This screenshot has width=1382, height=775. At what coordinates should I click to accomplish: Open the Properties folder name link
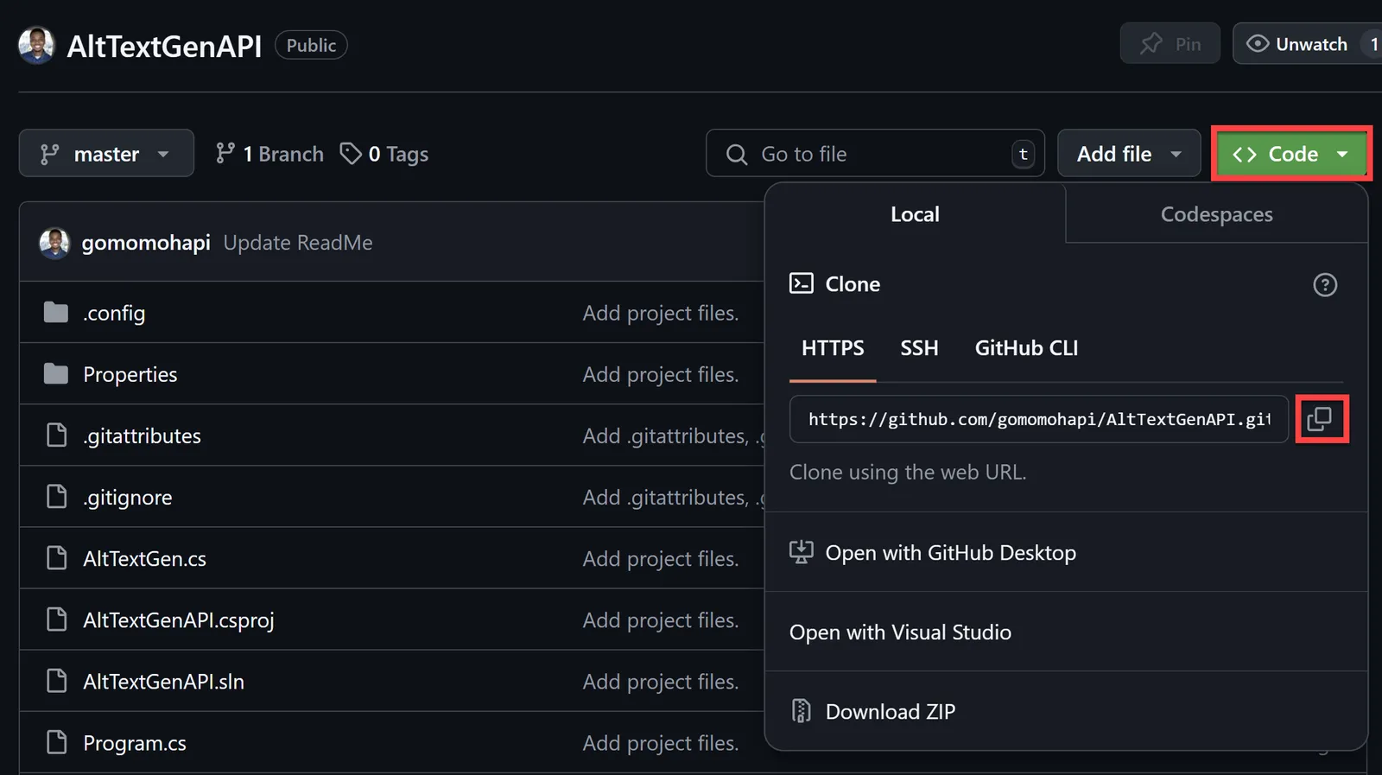coord(130,374)
